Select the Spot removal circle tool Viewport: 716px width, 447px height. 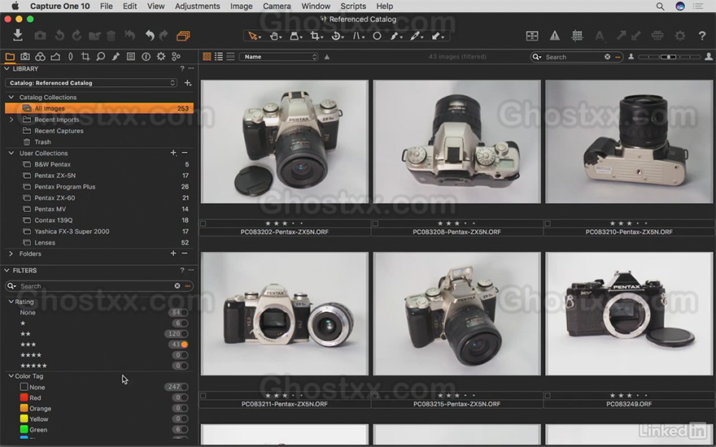(377, 36)
